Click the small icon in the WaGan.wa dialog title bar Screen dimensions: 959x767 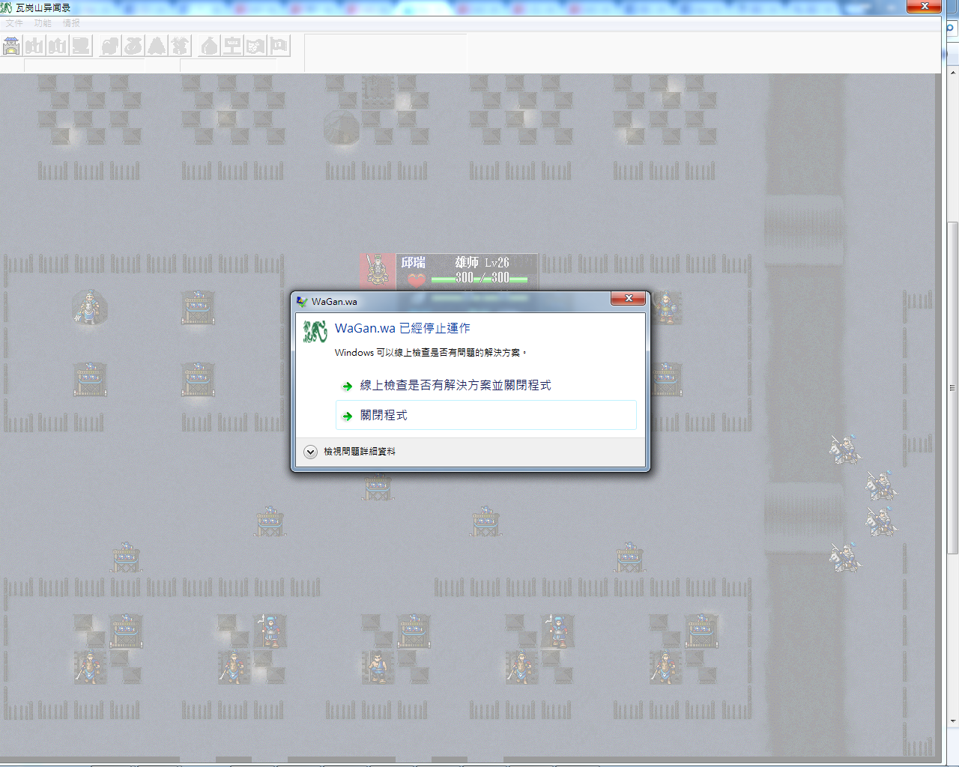[302, 301]
